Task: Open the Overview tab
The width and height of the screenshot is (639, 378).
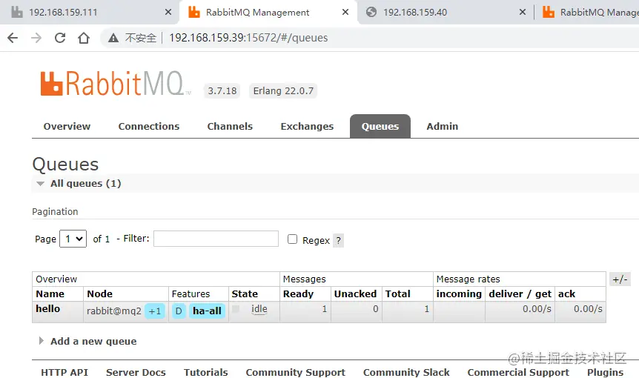Action: click(67, 126)
